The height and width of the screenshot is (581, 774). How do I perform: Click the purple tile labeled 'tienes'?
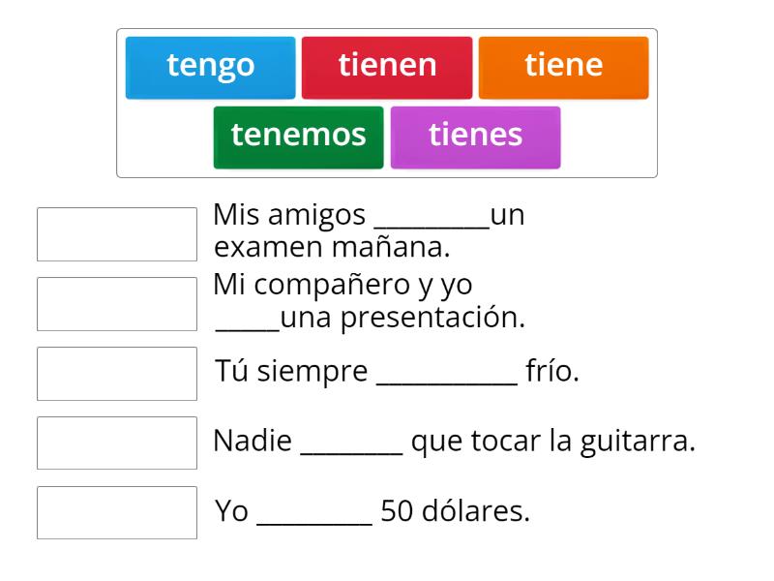tap(476, 136)
